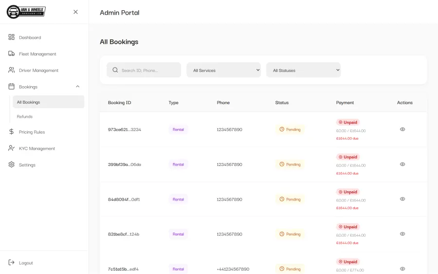438x274 pixels.
Task: Collapse the Bookings menu chevron
Action: click(78, 87)
